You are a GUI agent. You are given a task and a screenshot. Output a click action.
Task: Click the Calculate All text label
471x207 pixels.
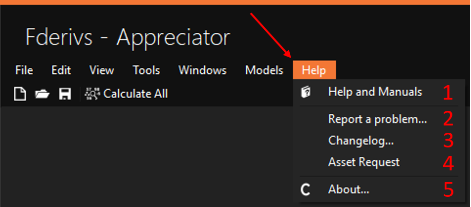135,94
